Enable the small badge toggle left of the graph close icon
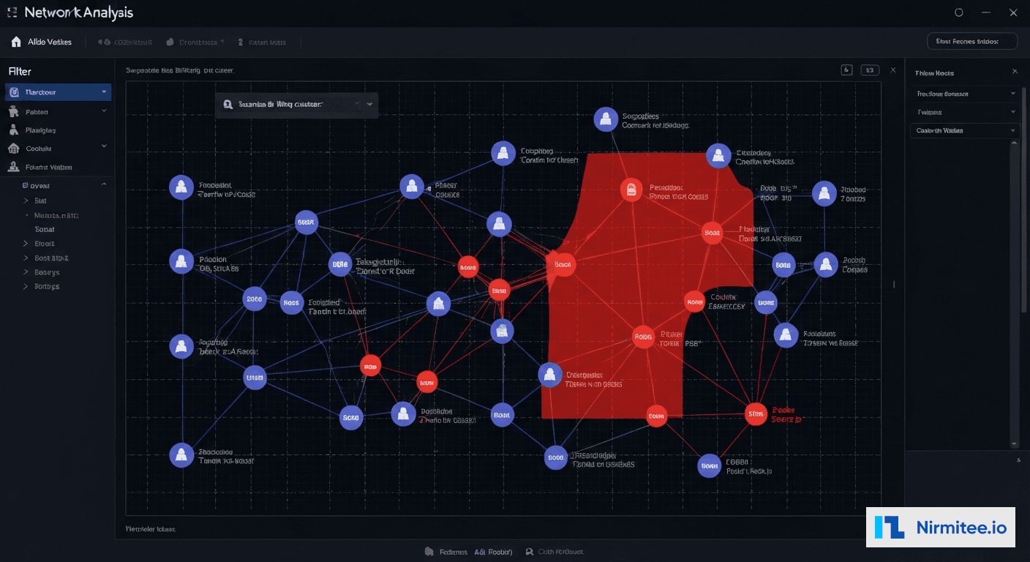Image resolution: width=1030 pixels, height=562 pixels. click(x=846, y=69)
